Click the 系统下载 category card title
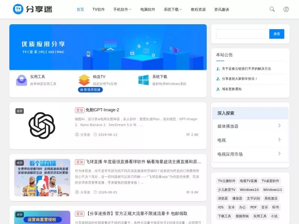 160,77
